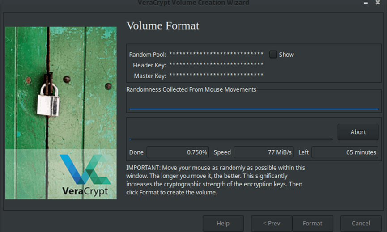Viewport: 387px width, 232px height.
Task: Abort the volume formatting
Action: click(358, 132)
